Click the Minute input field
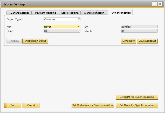Screen dimensions: 165x113 139,31
